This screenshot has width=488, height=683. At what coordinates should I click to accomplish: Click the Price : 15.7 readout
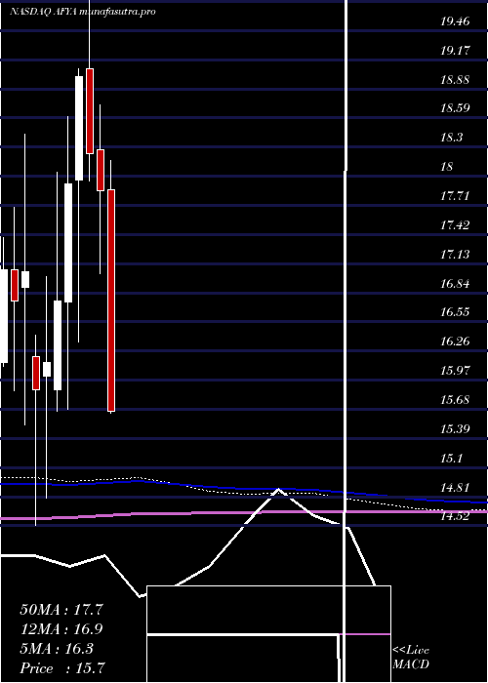(61, 668)
